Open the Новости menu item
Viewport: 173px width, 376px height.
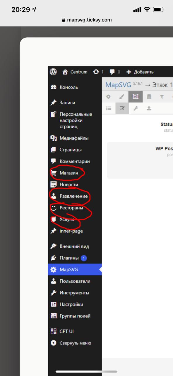tap(75, 184)
